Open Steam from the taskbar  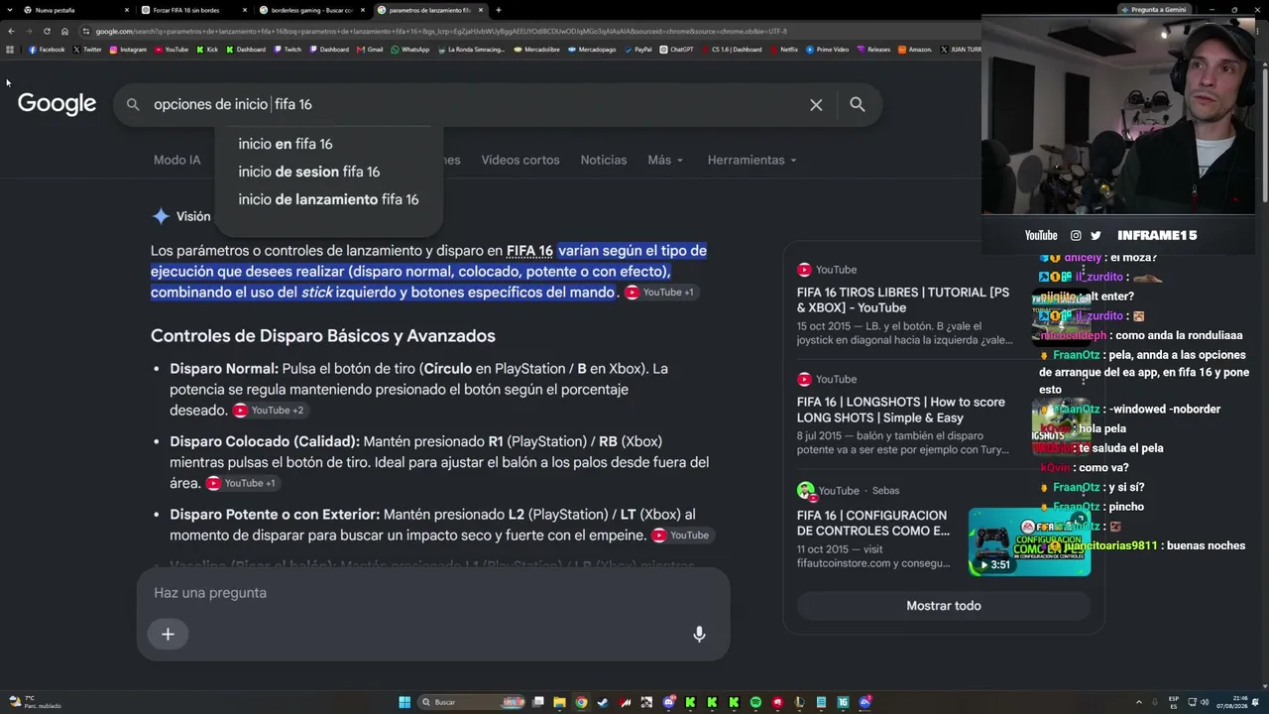(x=603, y=702)
